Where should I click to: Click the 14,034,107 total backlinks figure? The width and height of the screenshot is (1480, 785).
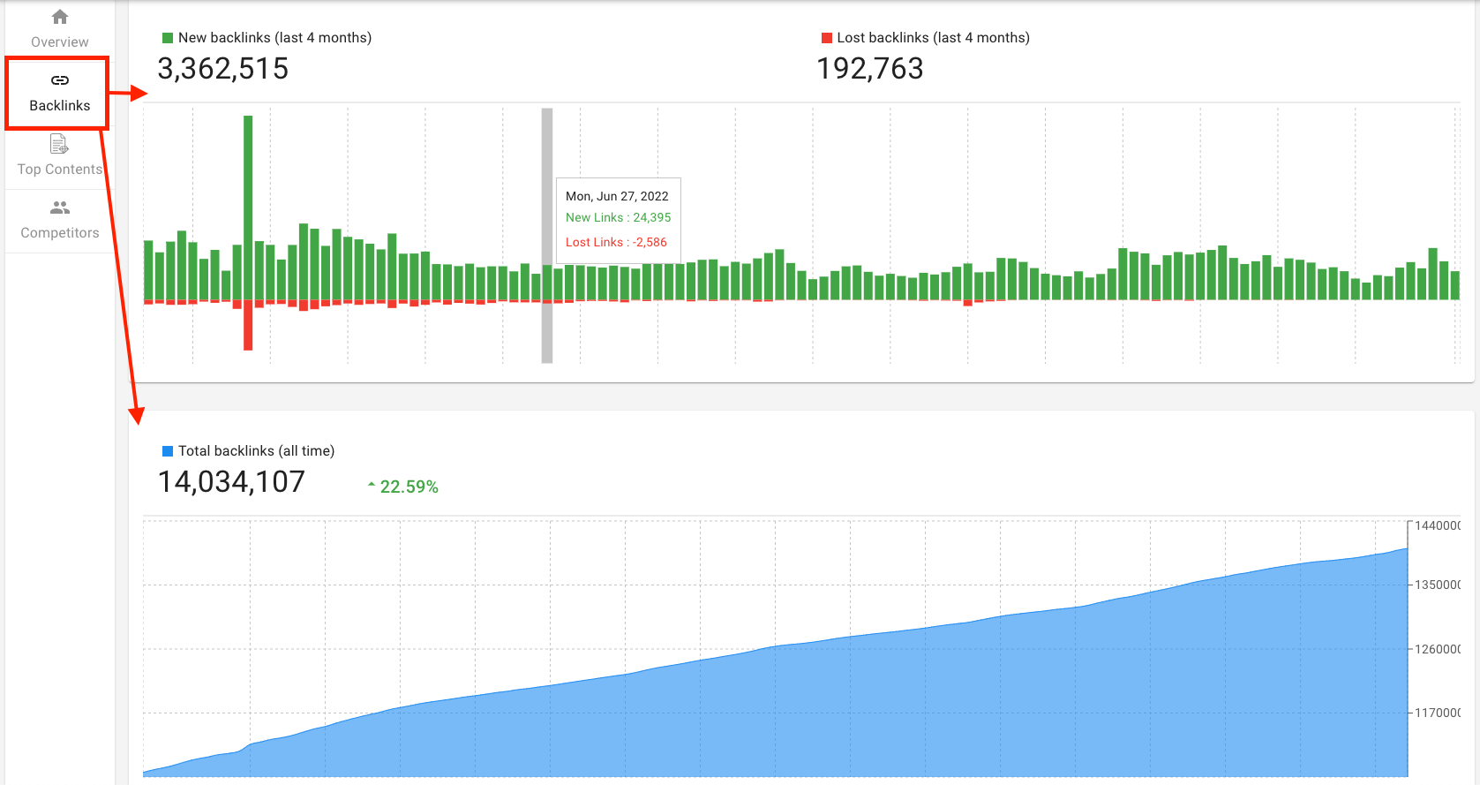(231, 482)
